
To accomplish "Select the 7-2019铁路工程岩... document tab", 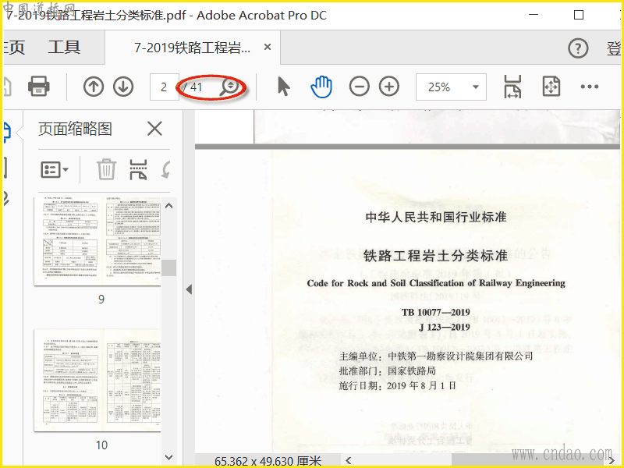I will (192, 48).
